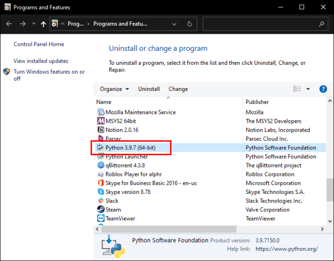This screenshot has height=261, width=334.
Task: Refresh the Programs and Features list
Action: click(189, 24)
